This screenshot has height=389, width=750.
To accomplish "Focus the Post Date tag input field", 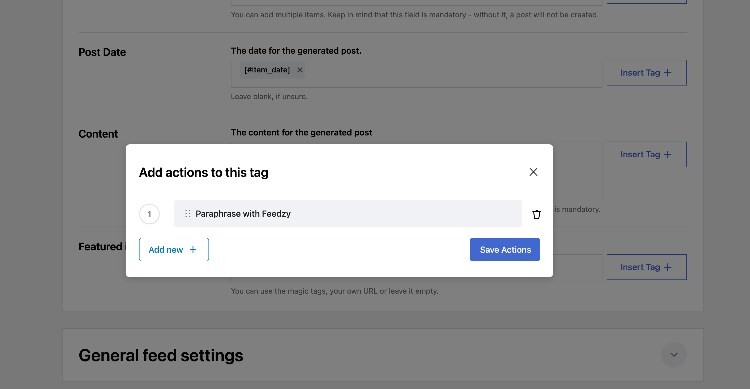I will (451, 74).
